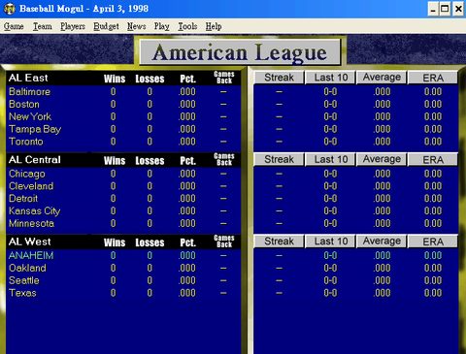Open the Tools menu

tap(187, 26)
